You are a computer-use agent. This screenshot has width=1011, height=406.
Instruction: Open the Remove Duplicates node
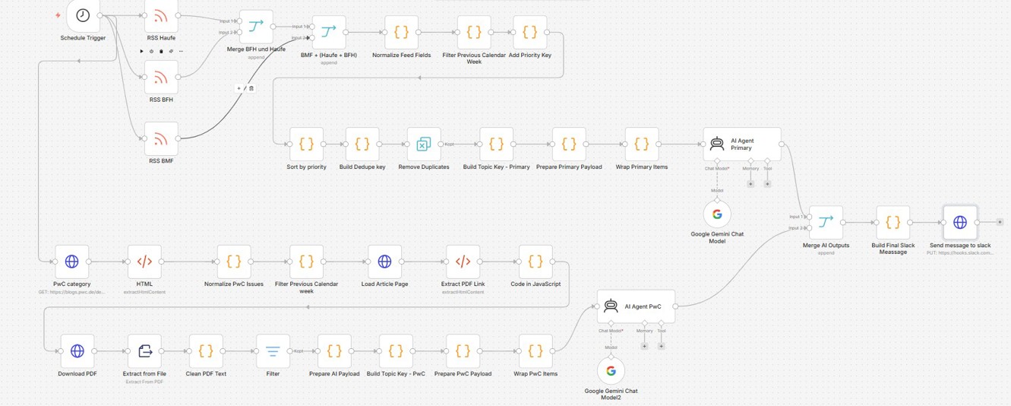pos(424,144)
